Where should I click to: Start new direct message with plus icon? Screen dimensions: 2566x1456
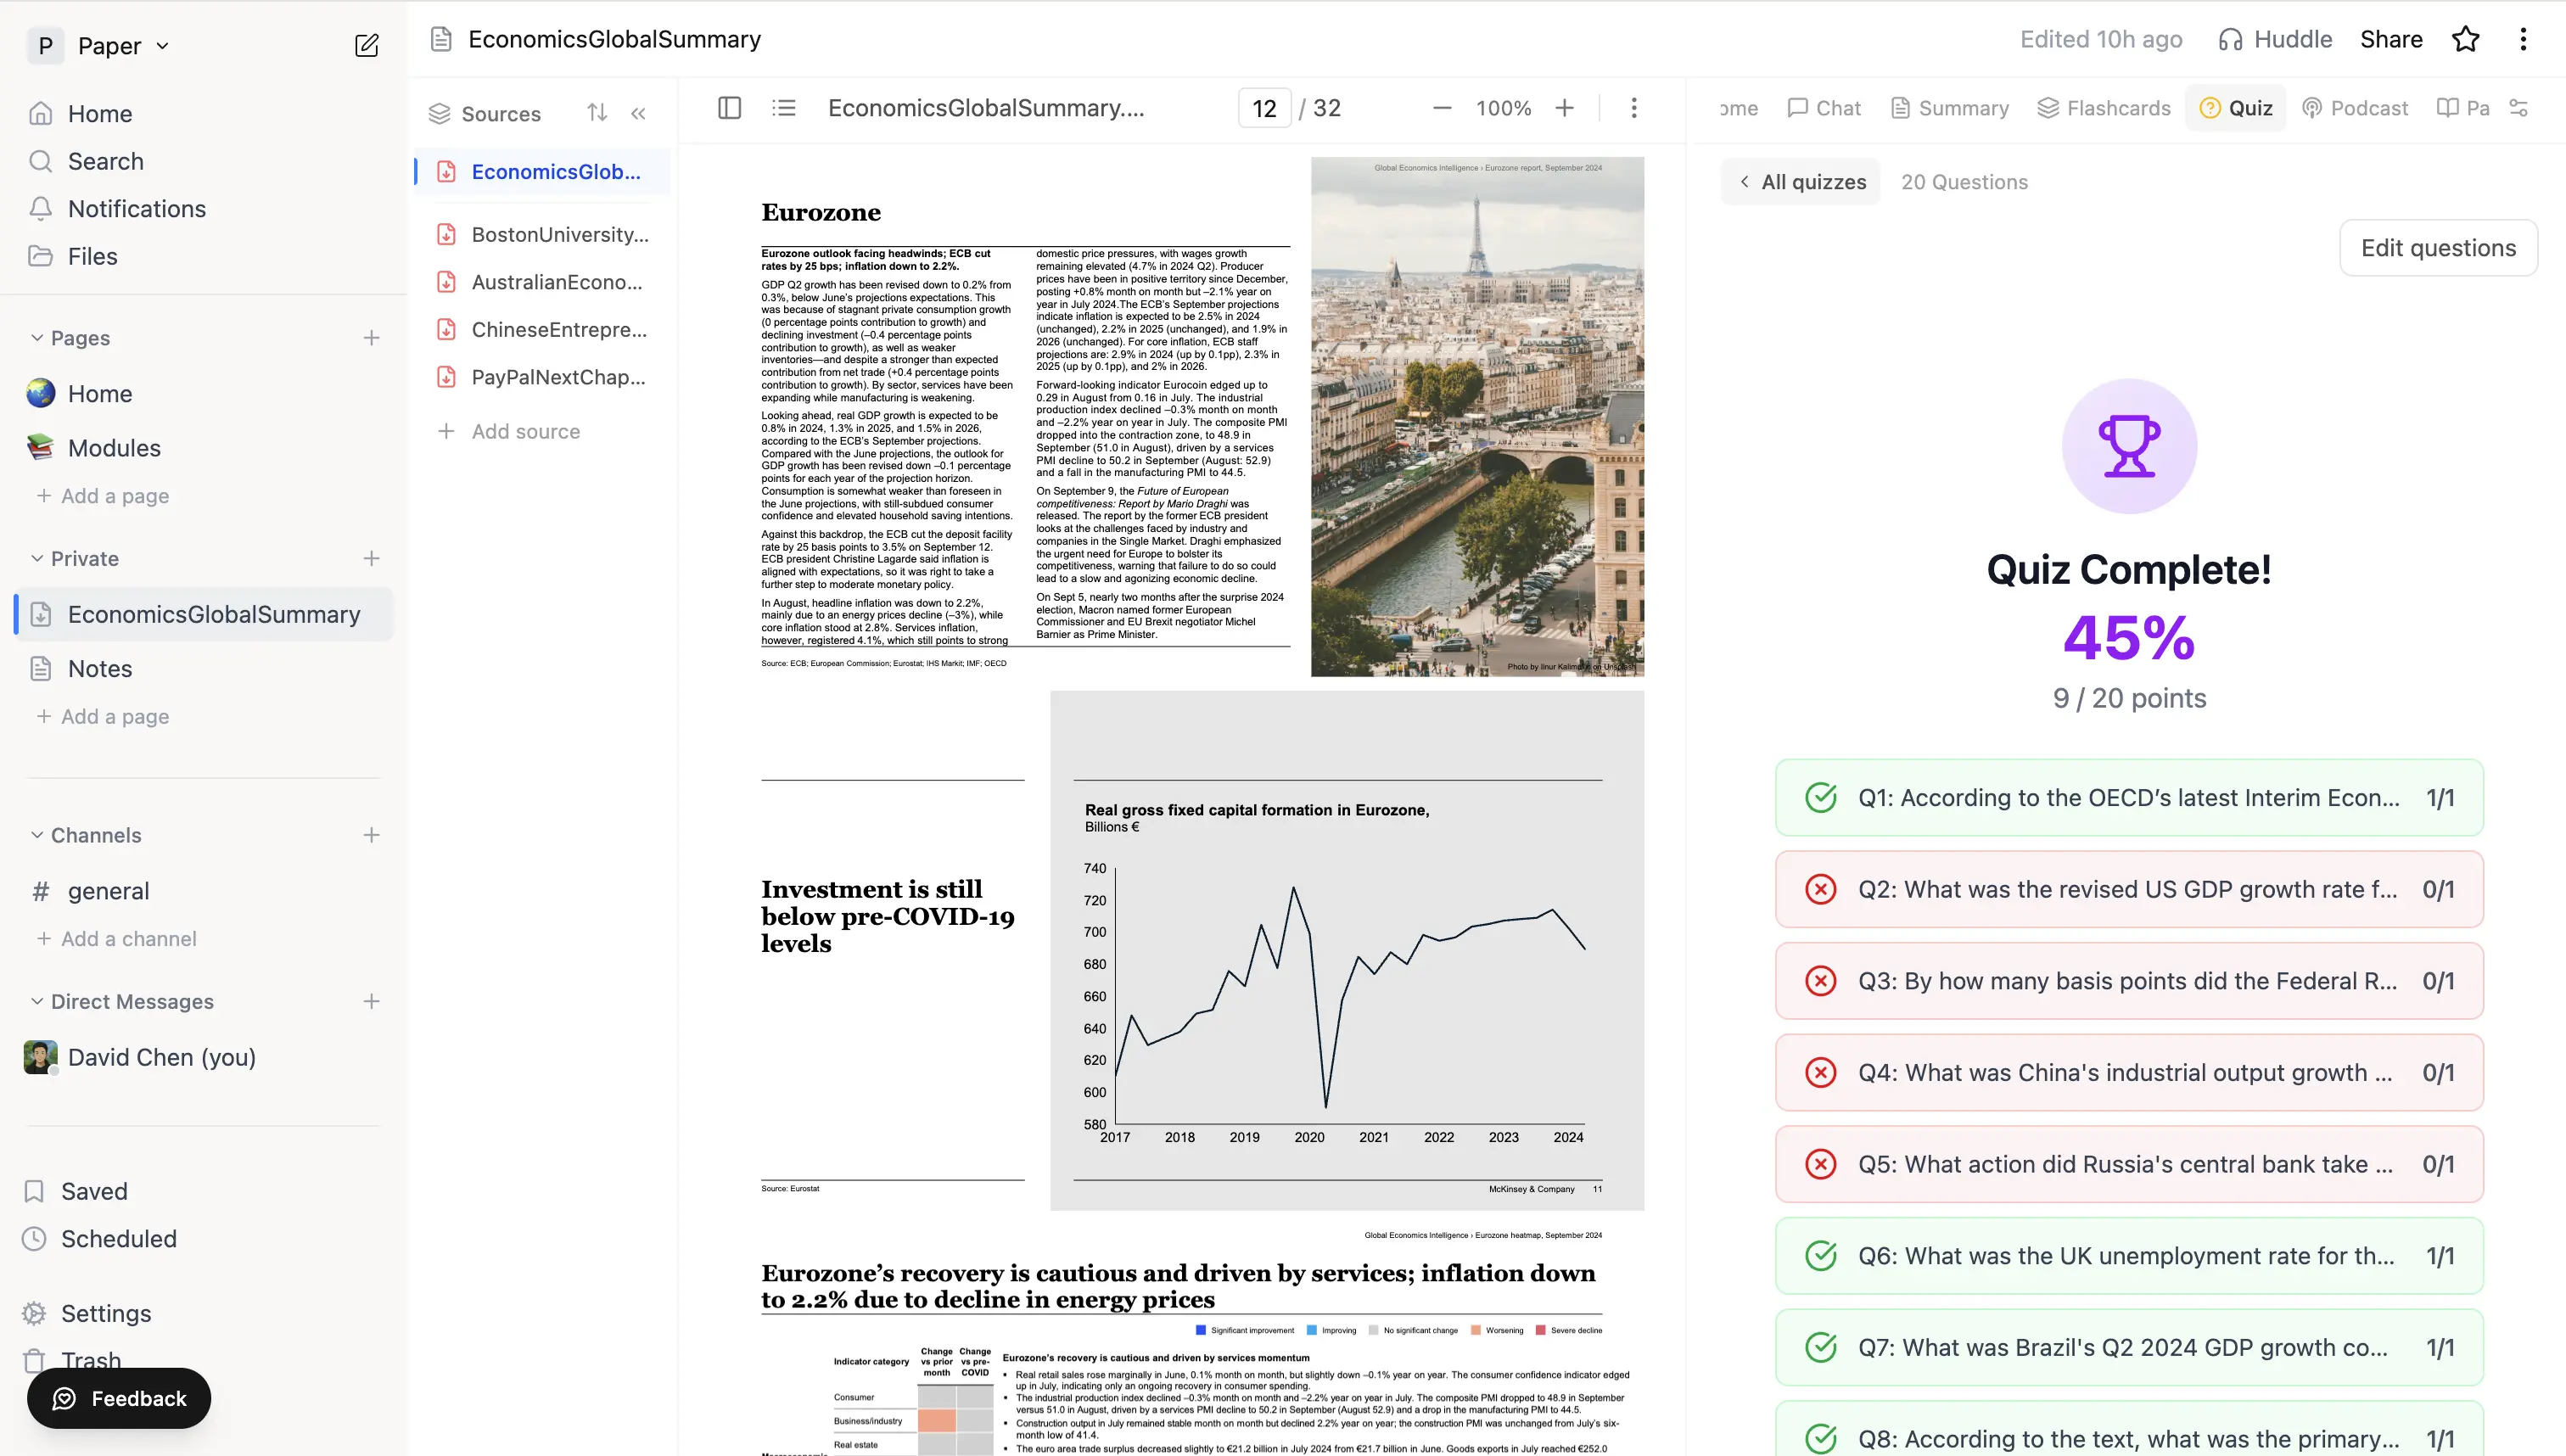pos(371,1001)
